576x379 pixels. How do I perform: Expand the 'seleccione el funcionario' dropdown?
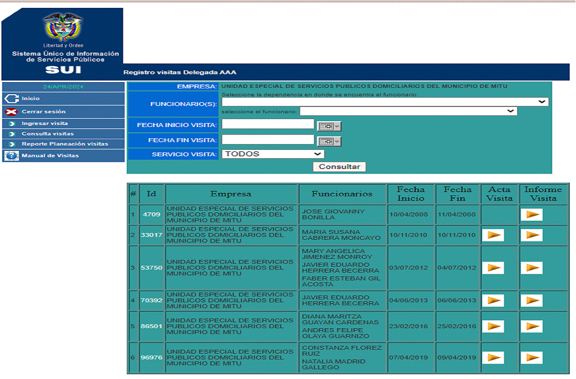(x=408, y=111)
